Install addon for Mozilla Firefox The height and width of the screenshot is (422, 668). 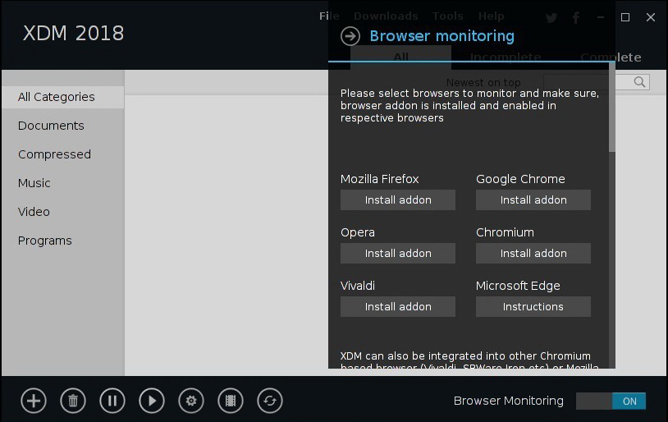click(x=398, y=200)
